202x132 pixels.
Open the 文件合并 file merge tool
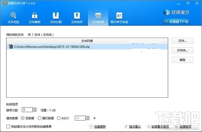[77, 18]
